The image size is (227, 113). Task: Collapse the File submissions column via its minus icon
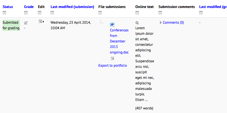pyautogui.click(x=100, y=13)
